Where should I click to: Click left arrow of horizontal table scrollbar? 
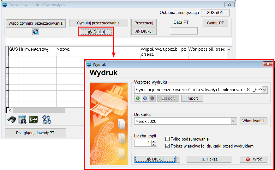point(10,110)
